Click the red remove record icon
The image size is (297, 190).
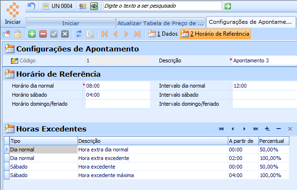point(43,34)
